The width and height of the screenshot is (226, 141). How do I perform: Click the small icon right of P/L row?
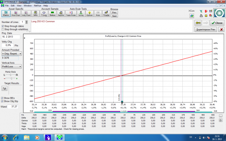pos(221,116)
